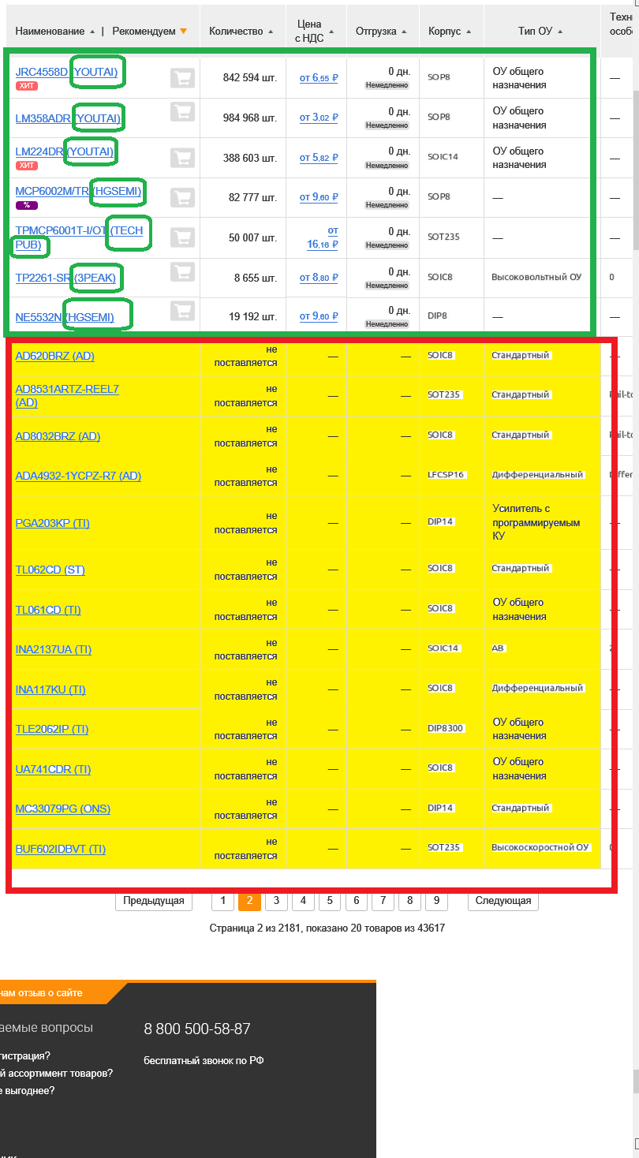639x1158 pixels.
Task: Open TP2261-SR (3PEAK) product link
Action: point(66,278)
